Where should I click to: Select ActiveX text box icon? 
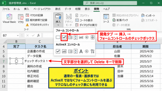pos(64,51)
